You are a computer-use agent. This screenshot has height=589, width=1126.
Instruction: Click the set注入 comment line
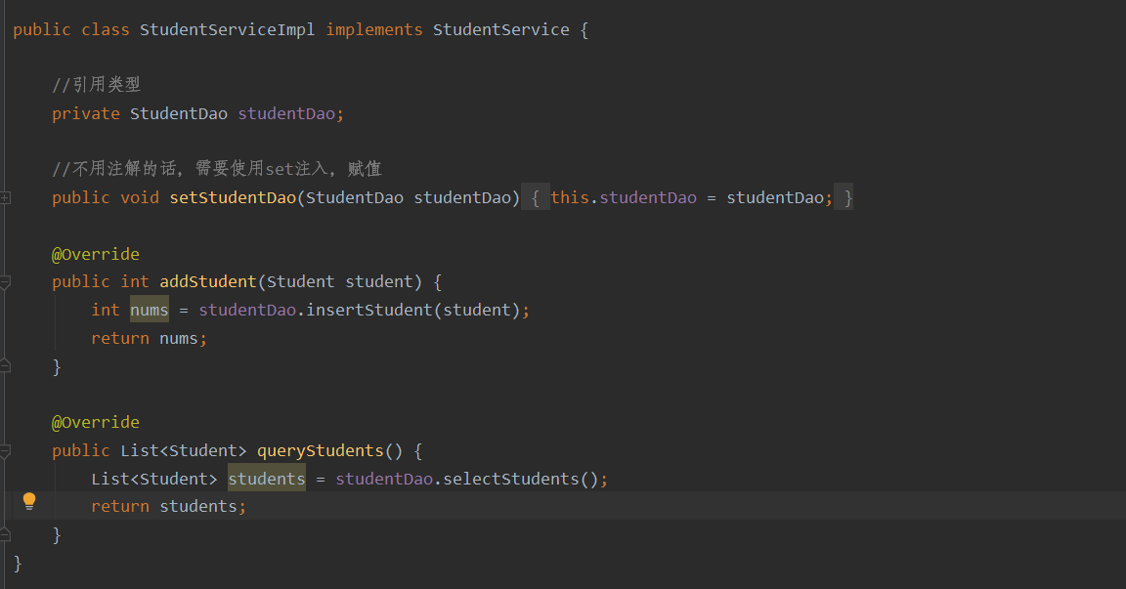point(216,169)
